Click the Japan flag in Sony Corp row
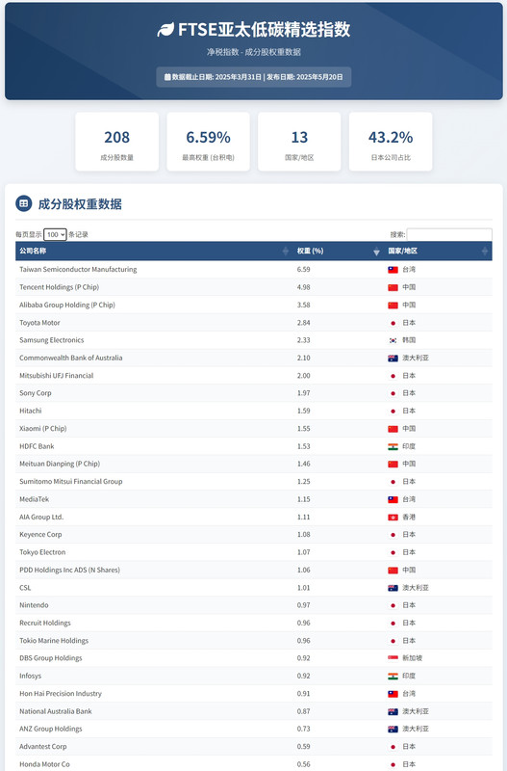The height and width of the screenshot is (771, 507). click(393, 393)
